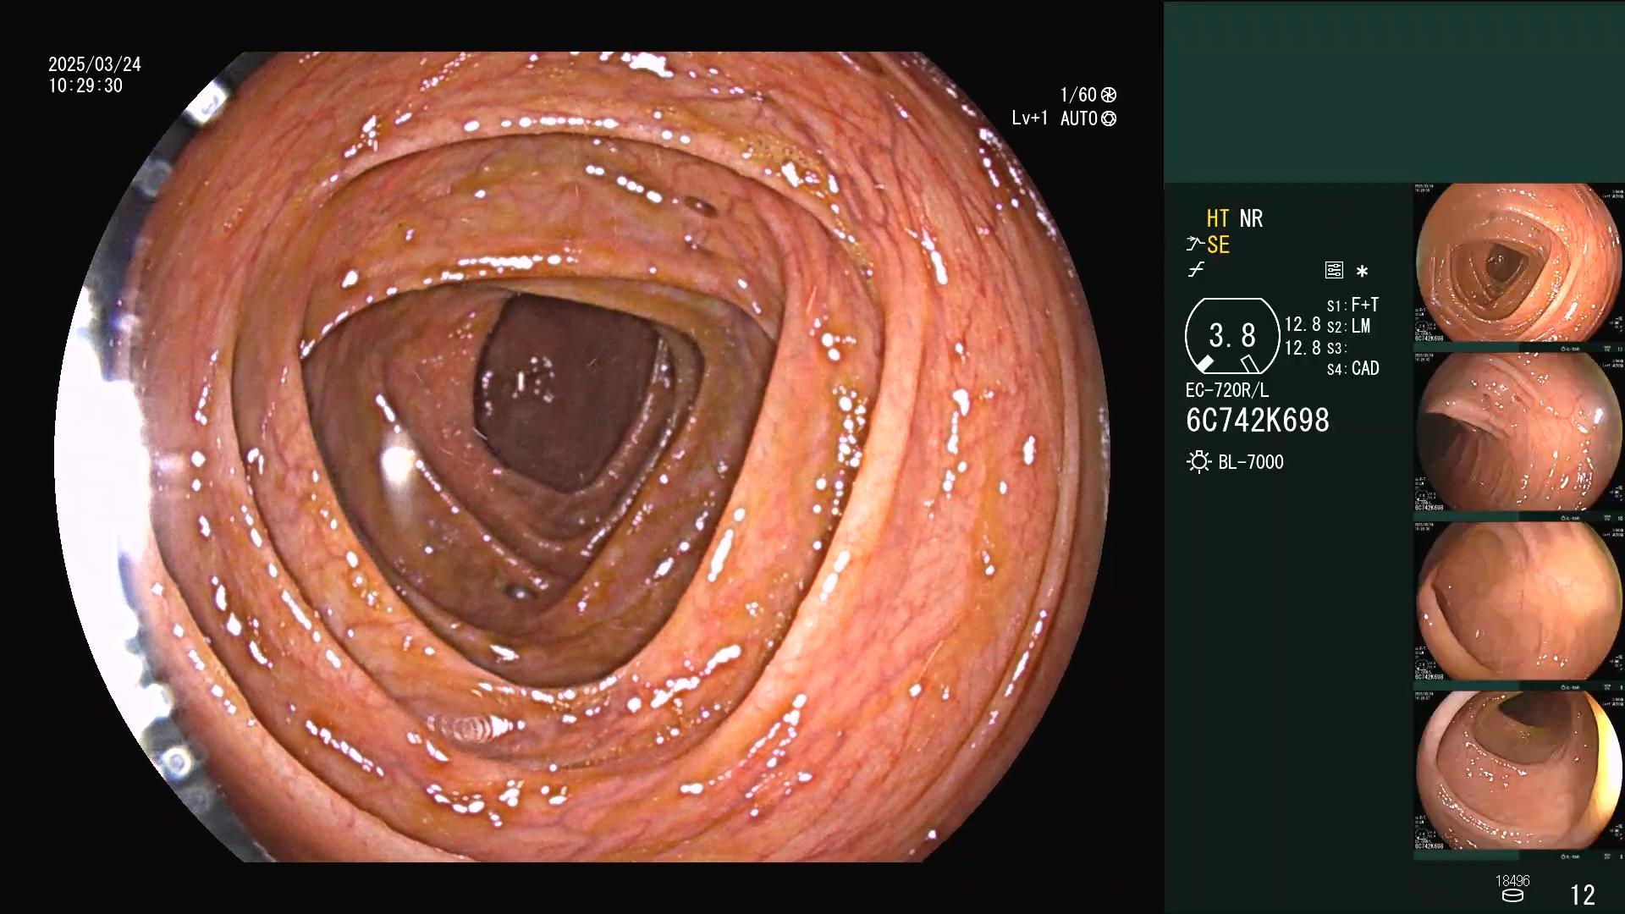Click the filled forceps channel marker
This screenshot has height=914, width=1625.
pyautogui.click(x=1204, y=364)
